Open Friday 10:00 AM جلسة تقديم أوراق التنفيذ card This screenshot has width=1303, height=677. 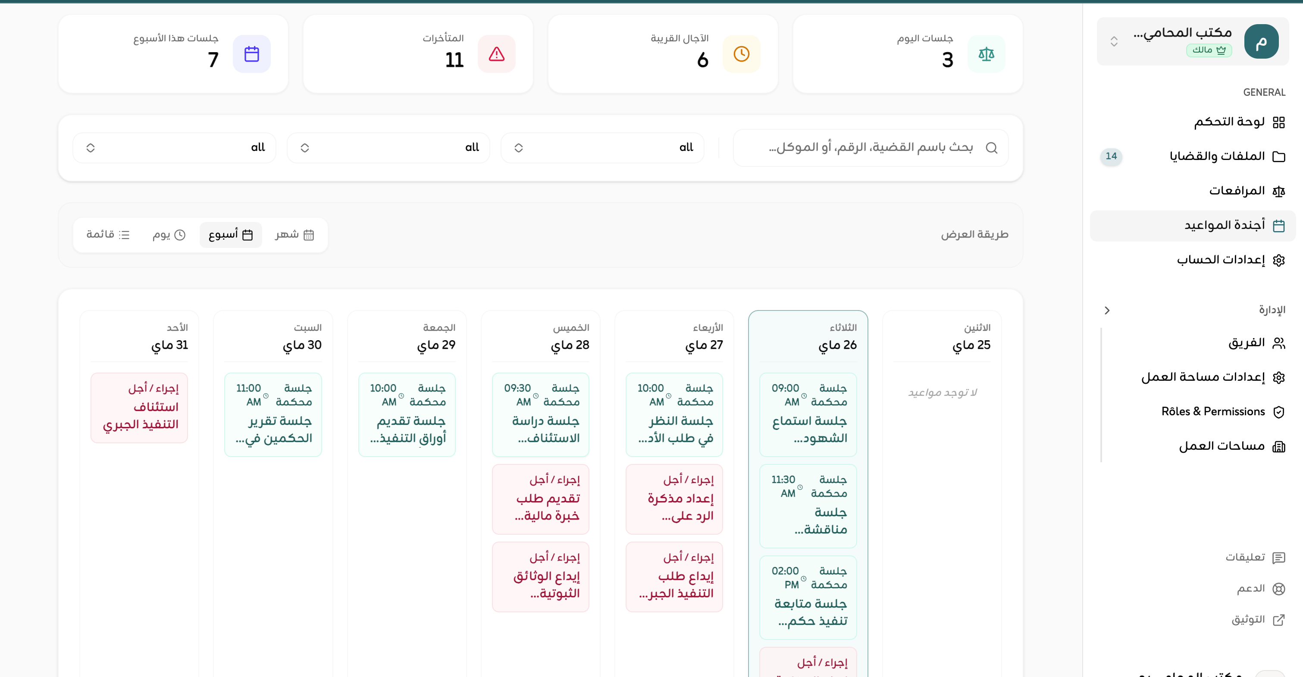click(x=407, y=415)
